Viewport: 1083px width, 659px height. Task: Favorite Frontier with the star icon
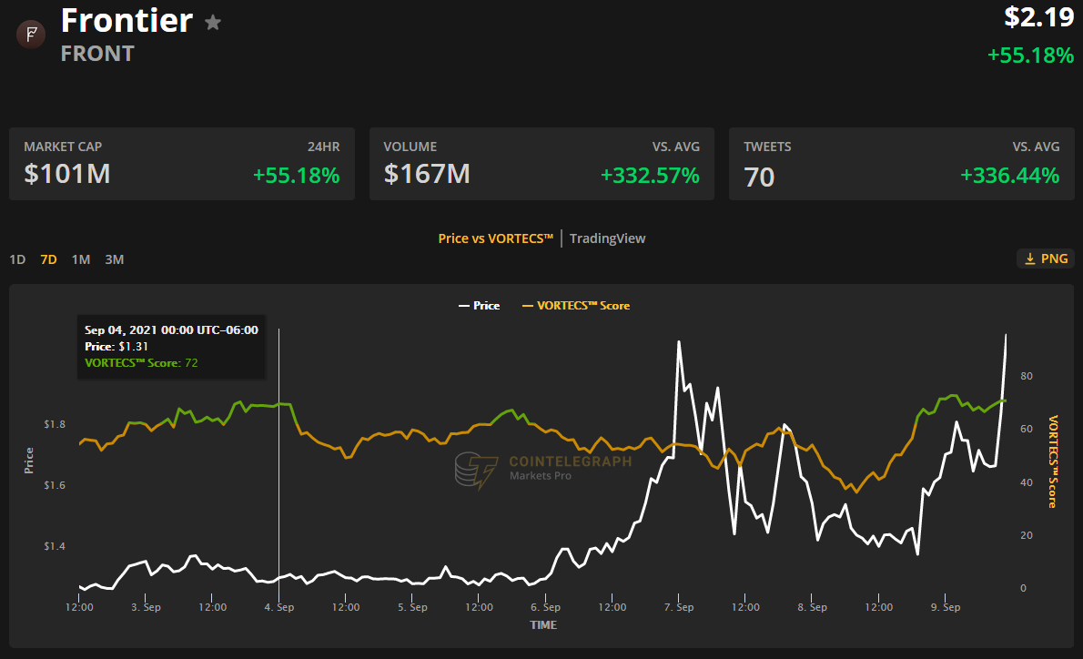[x=213, y=23]
